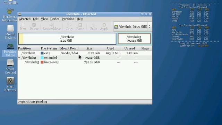Click the 103.12 MiB used cell
The image size is (222, 125).
pyautogui.click(x=113, y=53)
